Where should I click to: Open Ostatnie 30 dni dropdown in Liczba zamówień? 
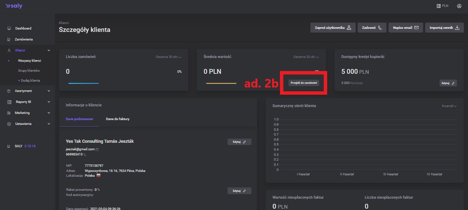coord(168,57)
